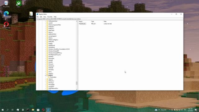Select the WManSvc key
199x112 pixels.
point(51,81)
